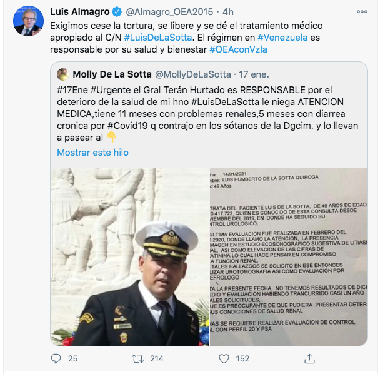Open the #Venezuela hashtag link
The width and height of the screenshot is (380, 374).
[x=282, y=38]
